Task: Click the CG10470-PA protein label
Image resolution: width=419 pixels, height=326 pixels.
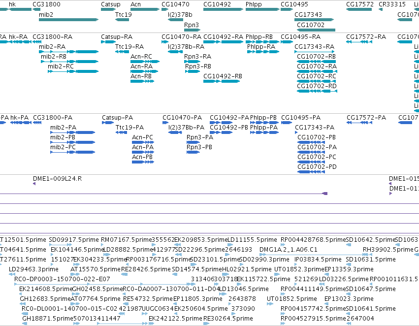Action: [x=182, y=118]
